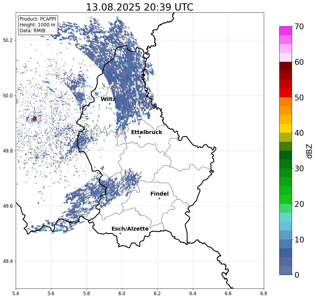Click the Wiltz station cross marker

pyautogui.click(x=110, y=104)
